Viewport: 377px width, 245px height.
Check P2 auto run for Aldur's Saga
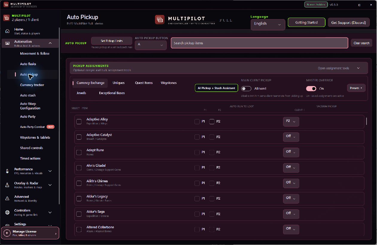tap(212, 214)
